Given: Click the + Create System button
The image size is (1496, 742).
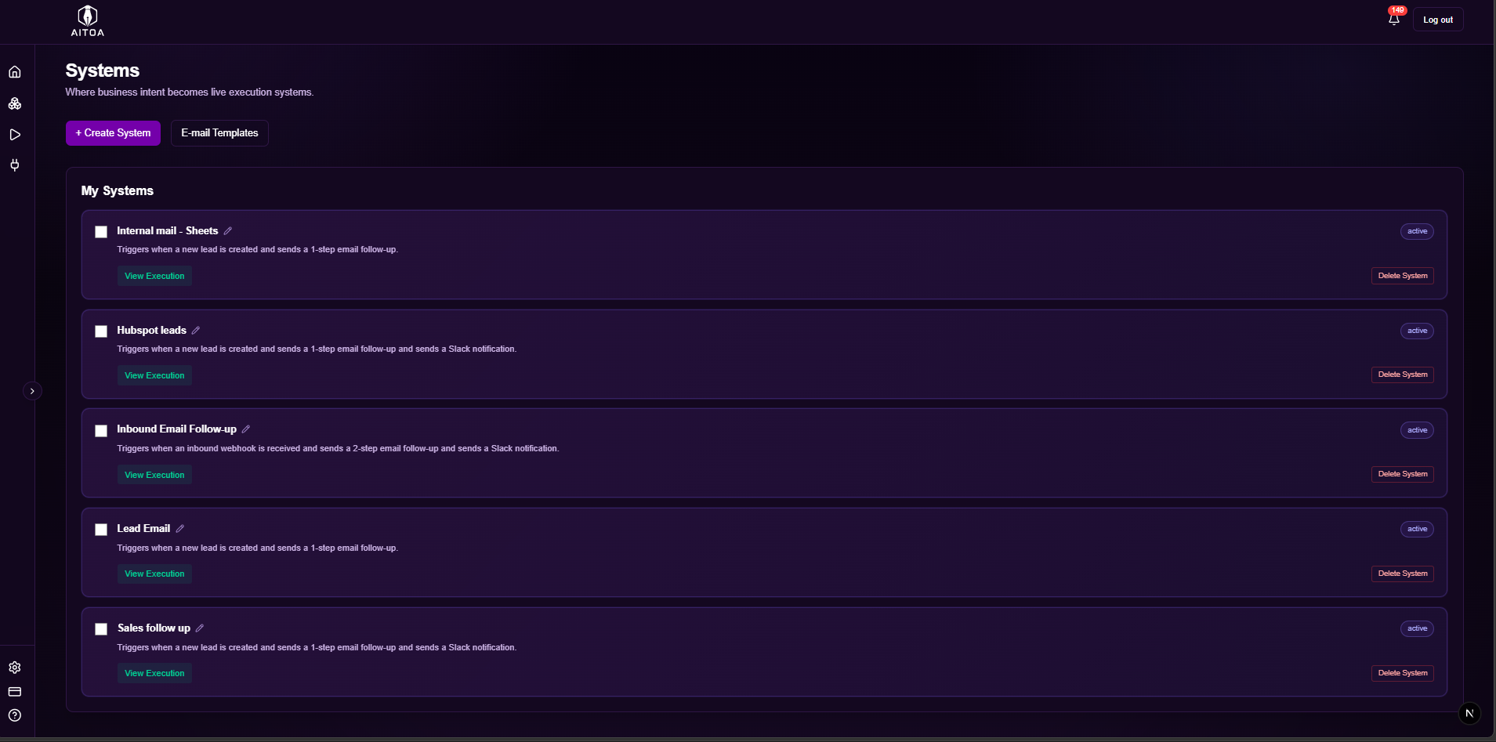Looking at the screenshot, I should point(113,133).
